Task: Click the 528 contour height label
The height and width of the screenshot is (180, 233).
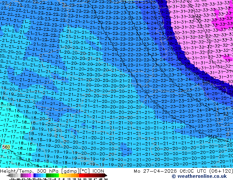Action: pos(206,82)
